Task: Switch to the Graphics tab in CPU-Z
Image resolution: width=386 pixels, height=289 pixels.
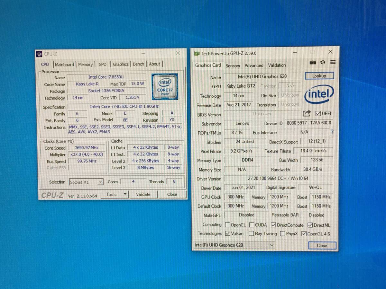Action: coord(121,64)
